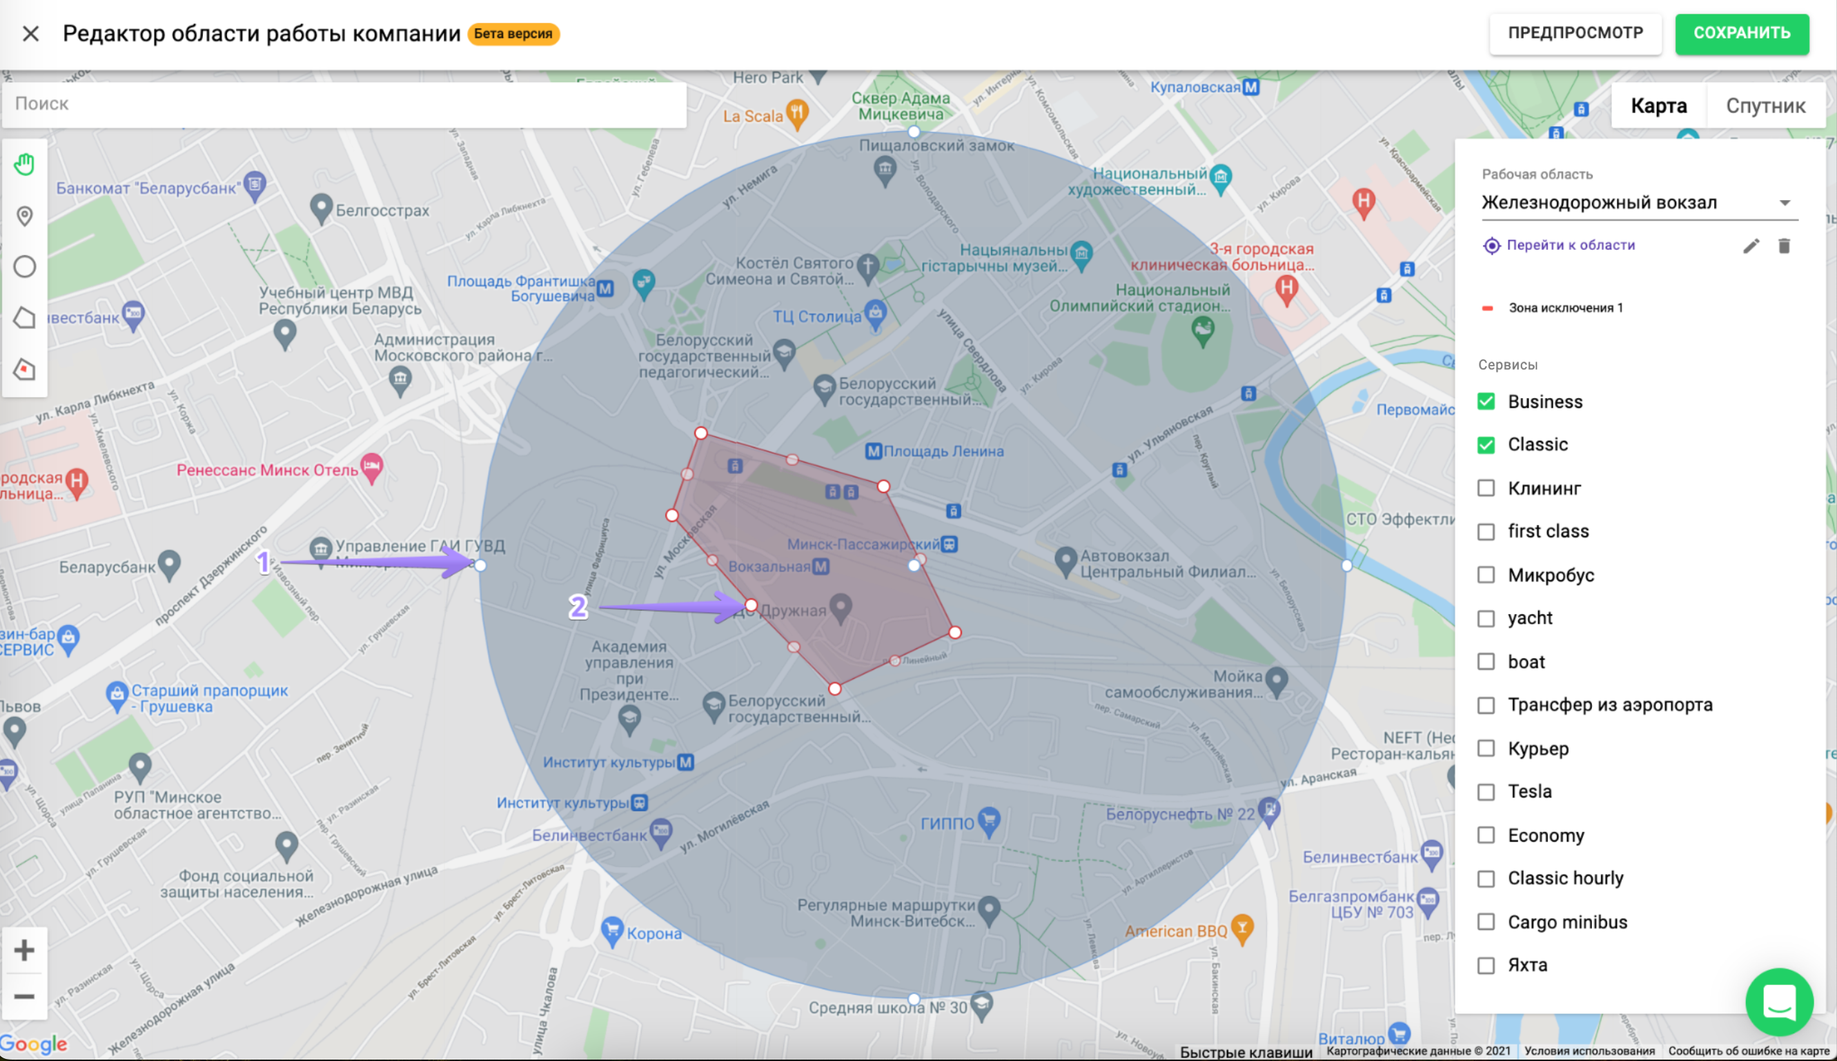1837x1061 pixels.
Task: Select the hand pan tool
Action: point(24,165)
